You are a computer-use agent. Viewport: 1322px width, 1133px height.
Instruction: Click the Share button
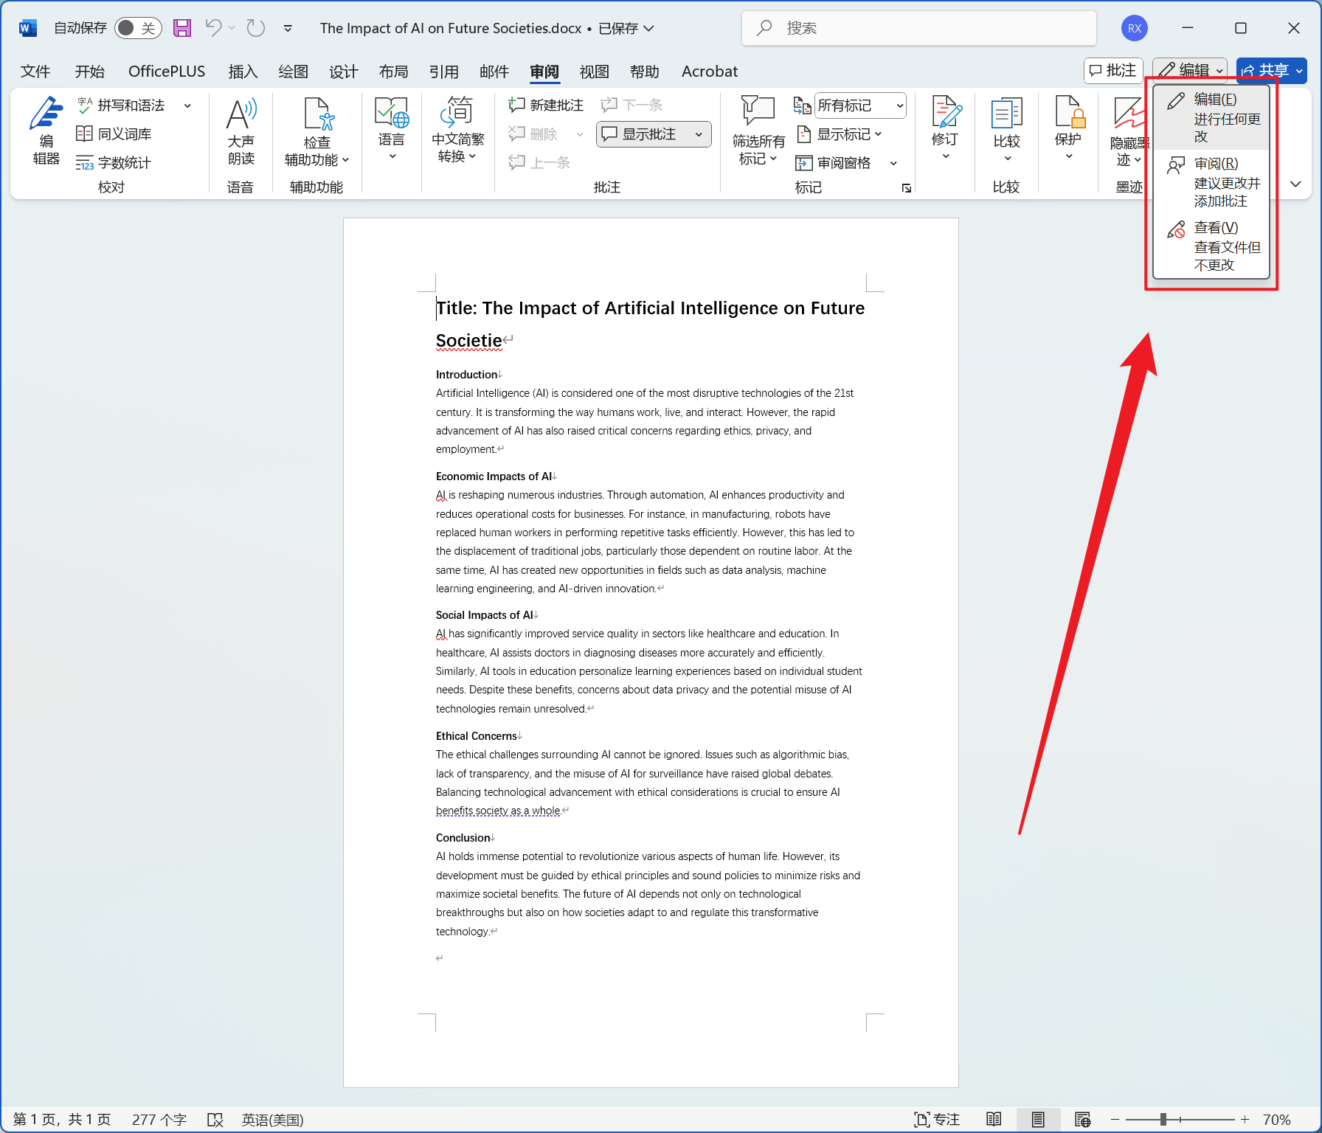1266,71
